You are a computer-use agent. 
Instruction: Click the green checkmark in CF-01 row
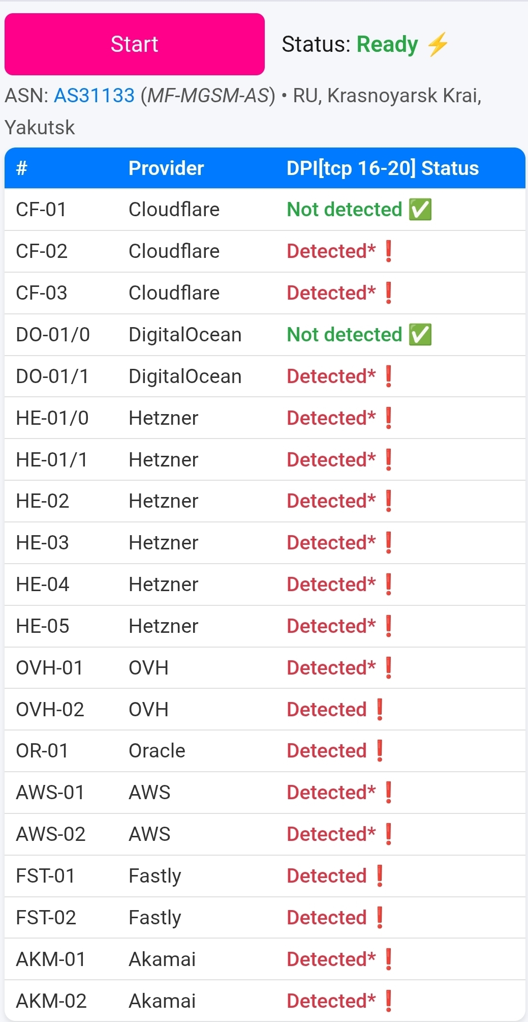(420, 210)
